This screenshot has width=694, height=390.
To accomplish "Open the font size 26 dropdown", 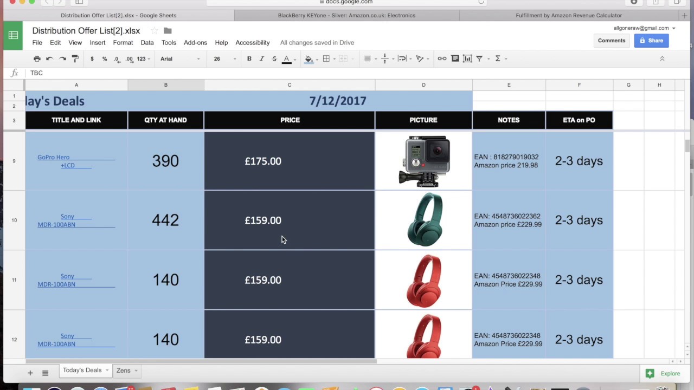I will click(224, 58).
